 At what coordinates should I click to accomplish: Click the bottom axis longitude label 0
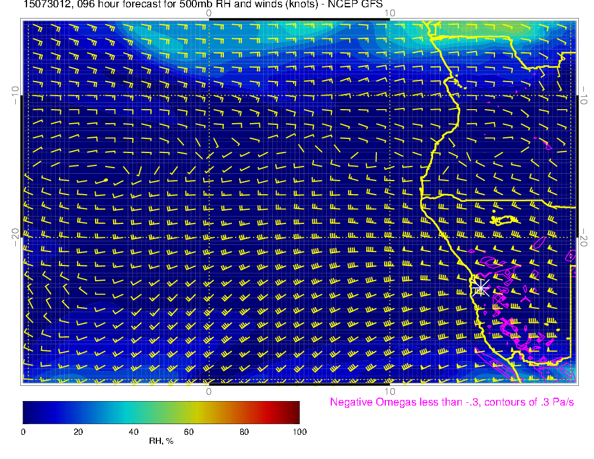(209, 391)
